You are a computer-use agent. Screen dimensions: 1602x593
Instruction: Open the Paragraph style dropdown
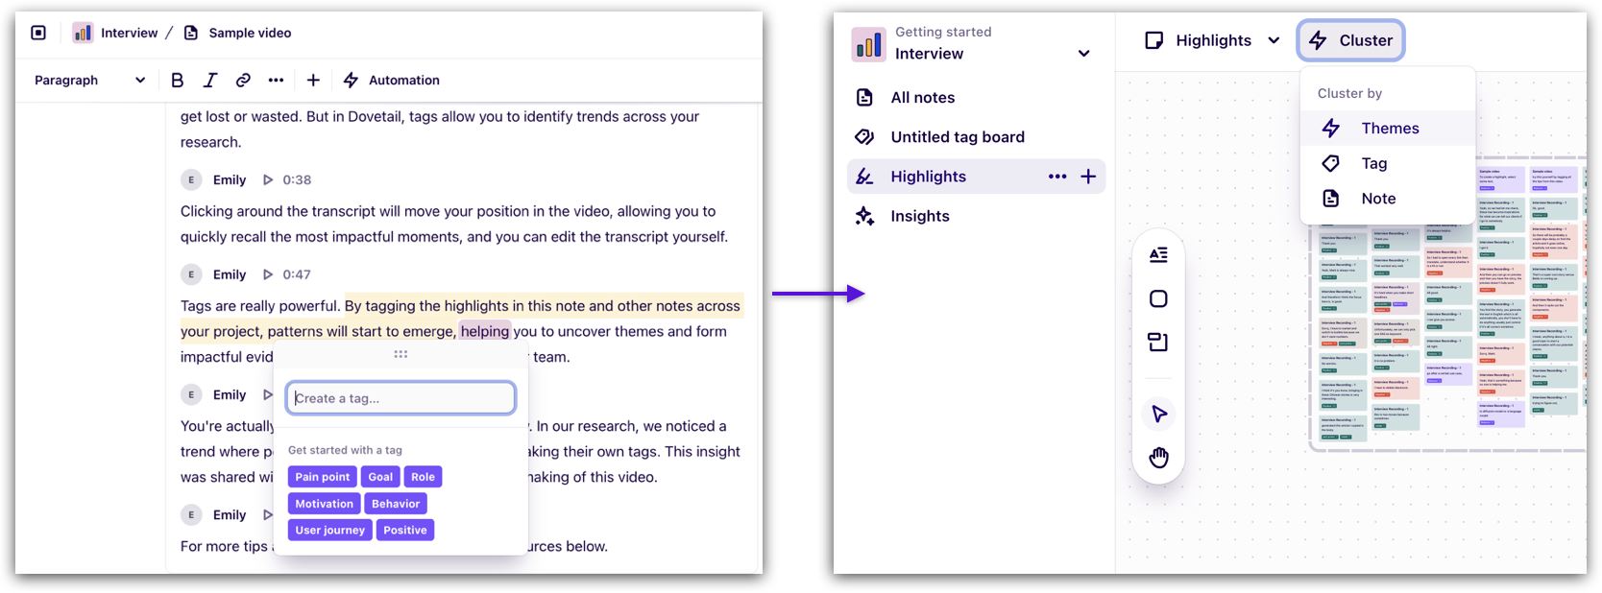(89, 81)
